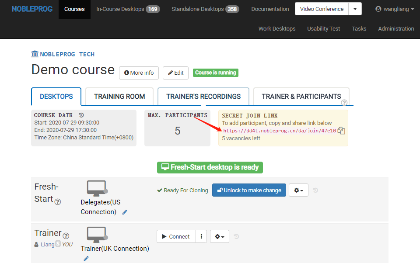
Task: Click revert icon in Fresh-Start row
Action: click(x=315, y=190)
